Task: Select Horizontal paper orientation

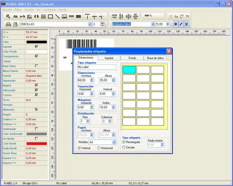Action: 99,148
